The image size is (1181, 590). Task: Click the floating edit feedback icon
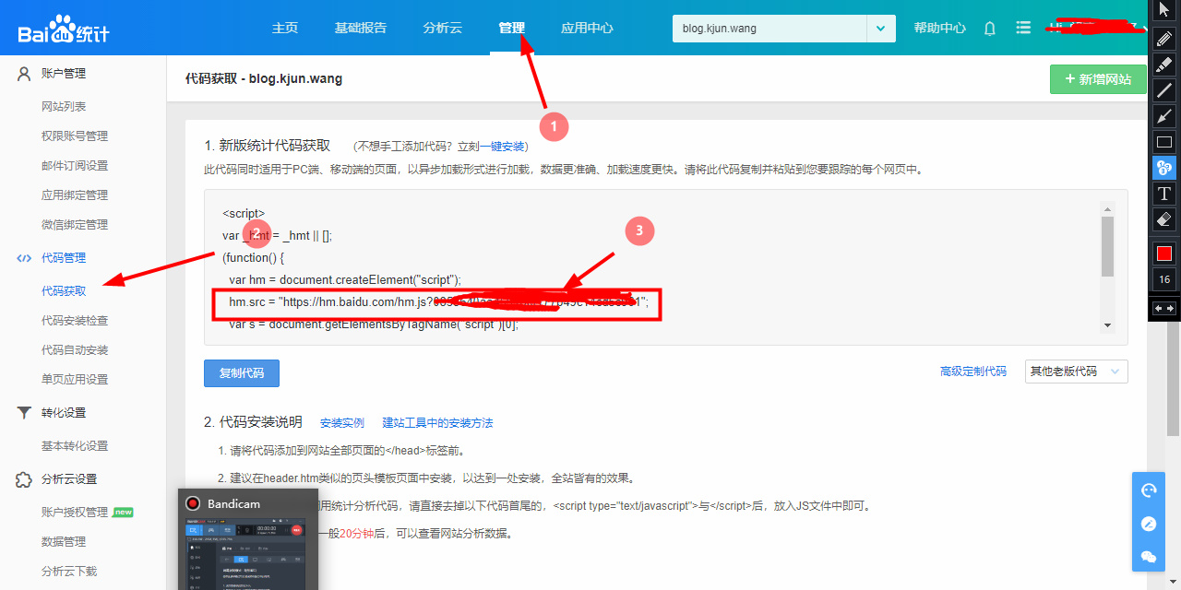(x=1149, y=524)
